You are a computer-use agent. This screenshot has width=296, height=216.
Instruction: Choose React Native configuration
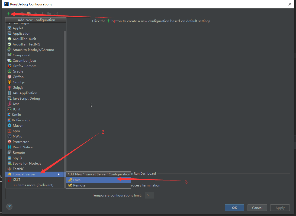pyautogui.click(x=36, y=147)
